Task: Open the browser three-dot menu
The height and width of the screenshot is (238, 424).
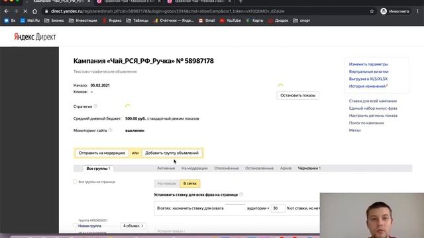Action: click(418, 11)
